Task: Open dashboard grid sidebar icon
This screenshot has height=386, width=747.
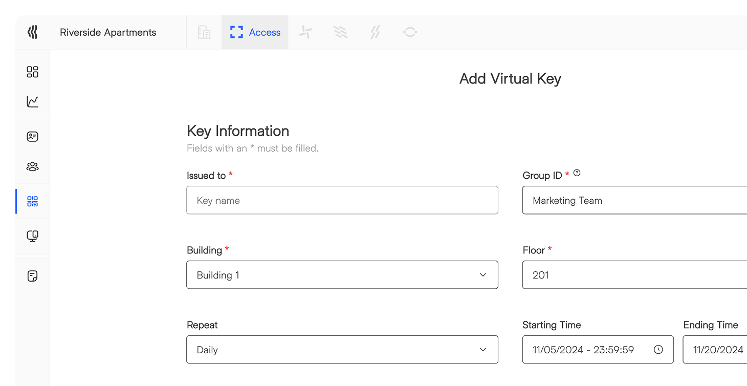Action: pyautogui.click(x=32, y=72)
